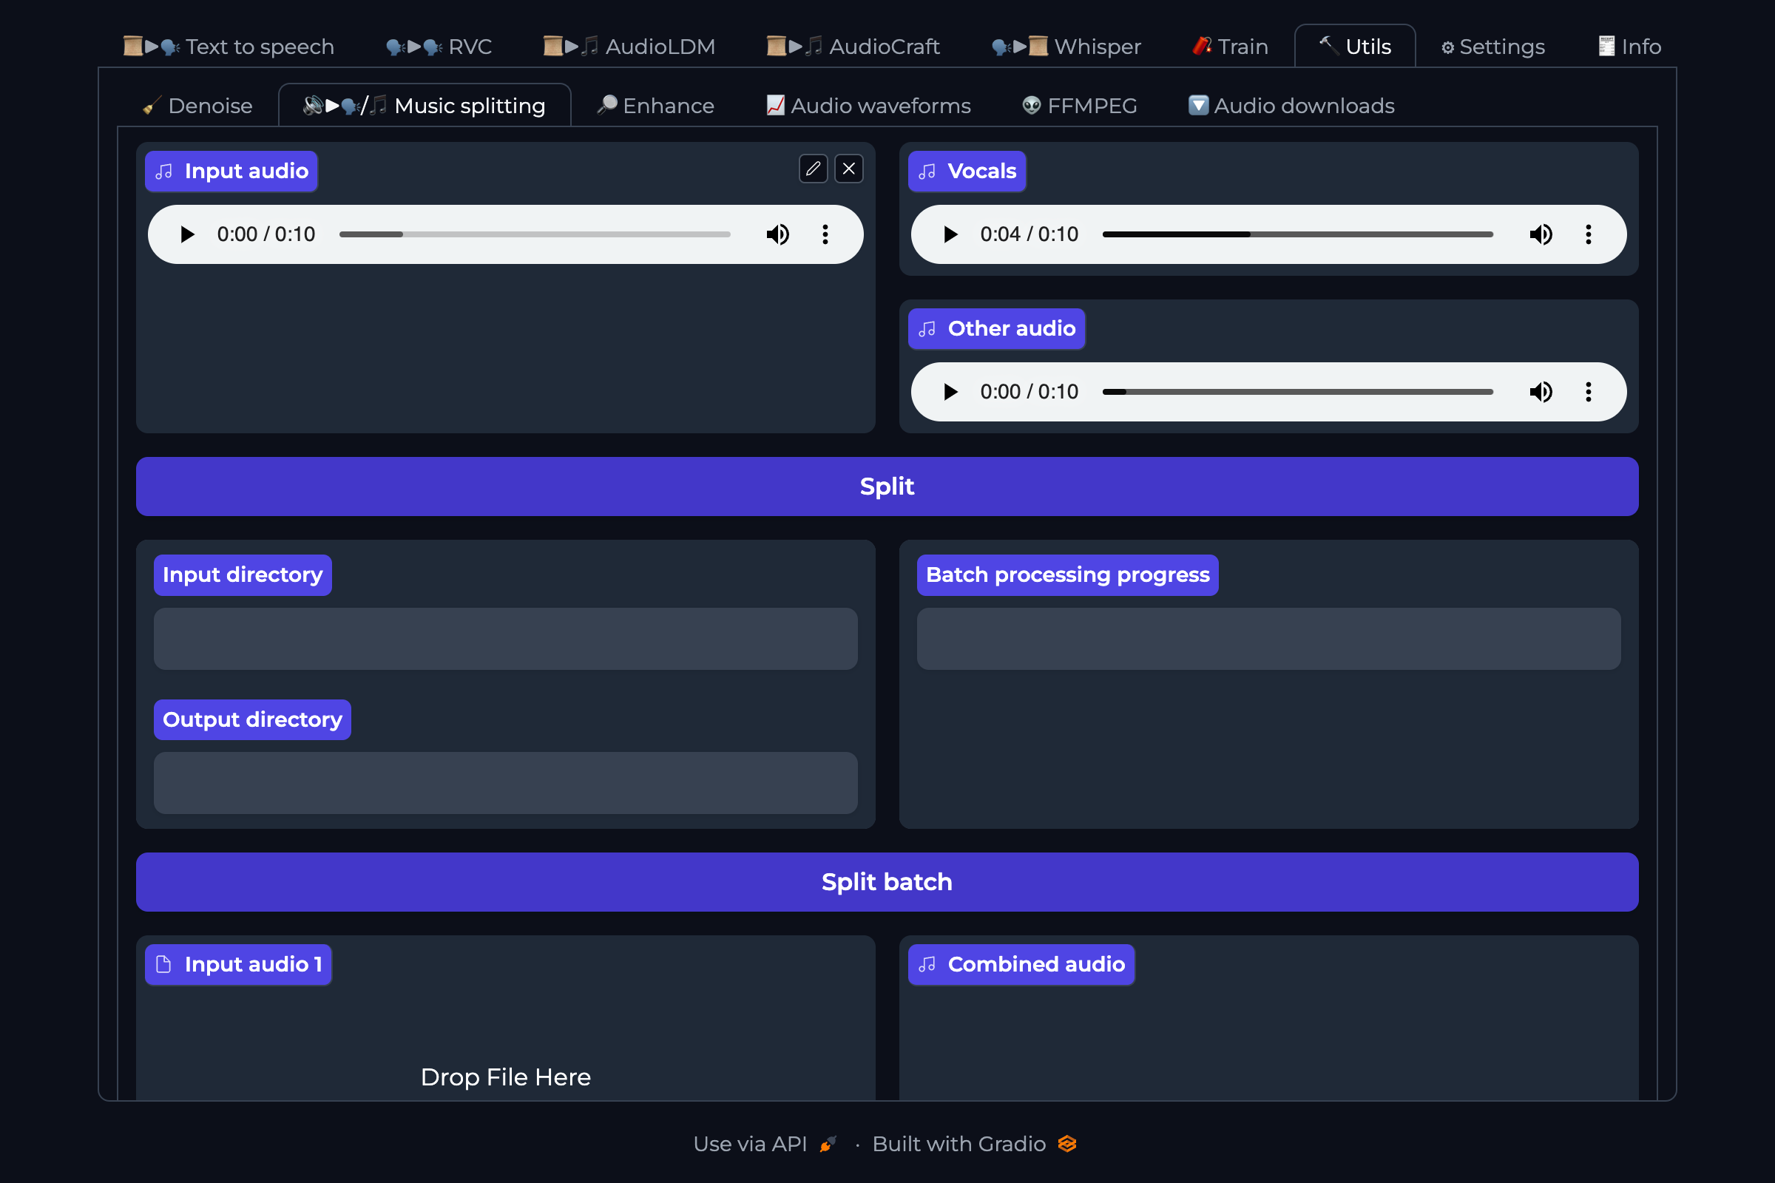Clear Input audio with the X icon
1775x1183 pixels.
click(x=849, y=169)
